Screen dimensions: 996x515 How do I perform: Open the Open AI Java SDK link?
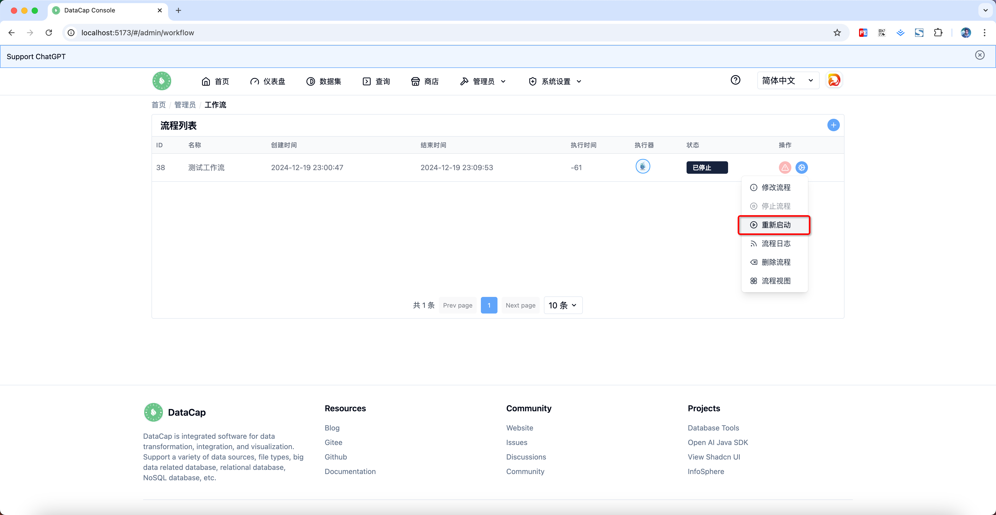tap(718, 442)
